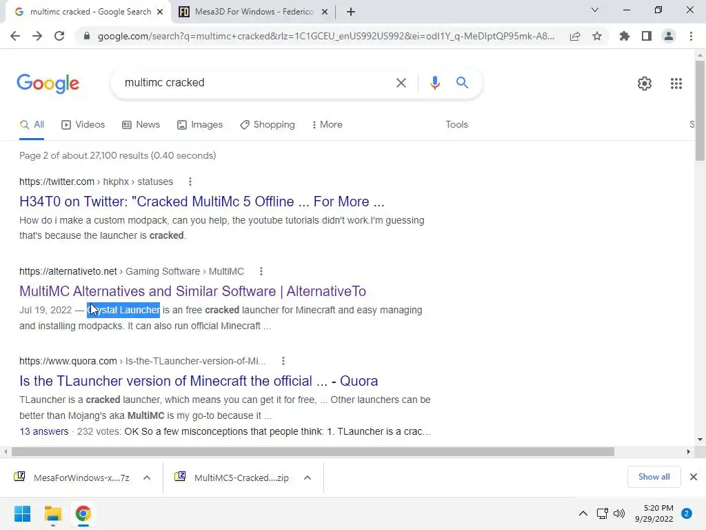Select the Shopping search tab
The width and height of the screenshot is (706, 530).
coord(268,125)
